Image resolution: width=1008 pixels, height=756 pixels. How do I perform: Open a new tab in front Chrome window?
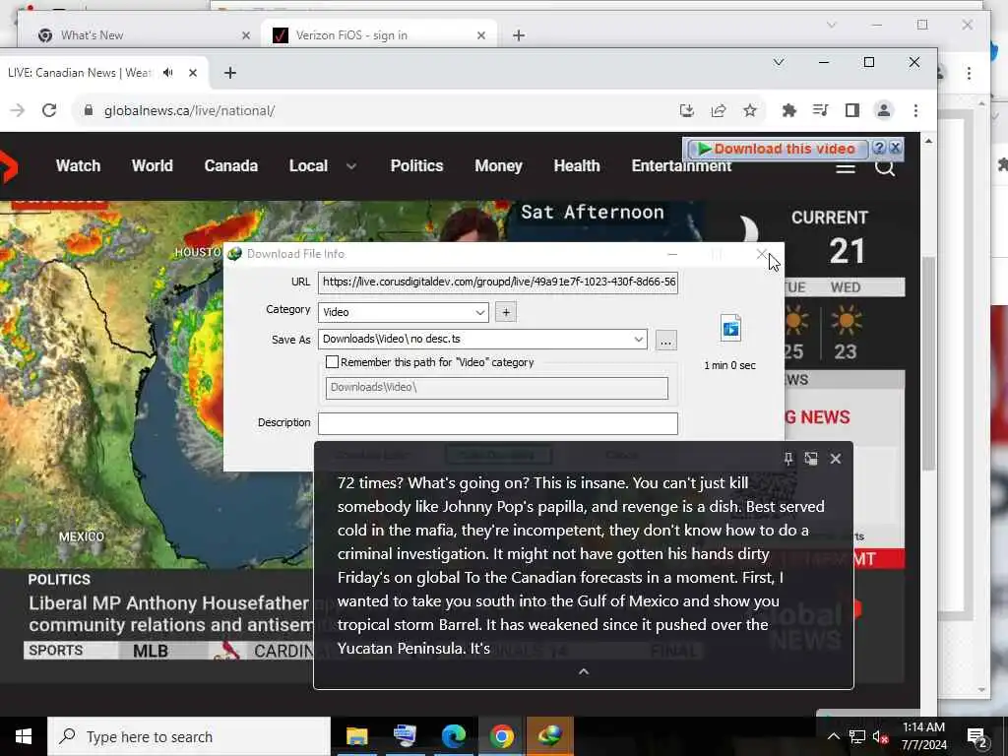(x=230, y=73)
